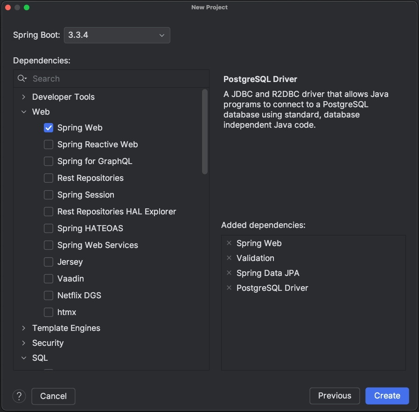Uncheck the Spring Web checkbox

click(x=49, y=128)
